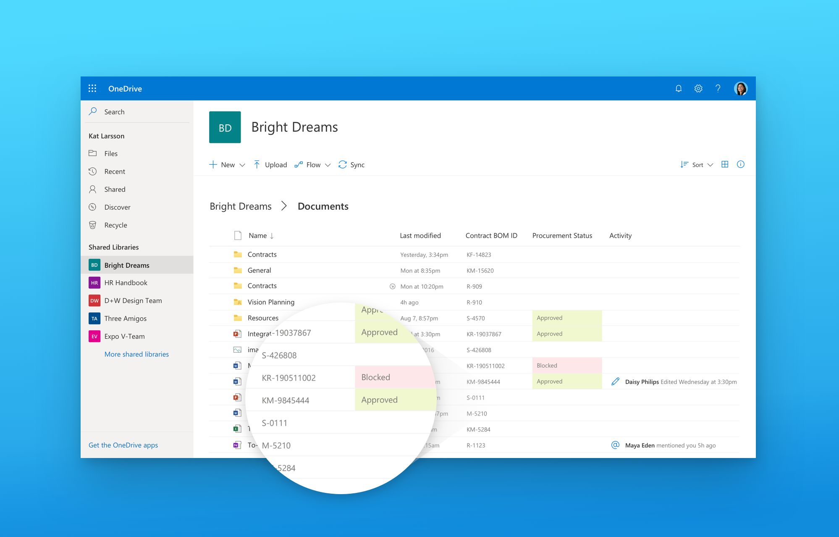839x537 pixels.
Task: Sort by Name column header
Action: [x=261, y=236]
